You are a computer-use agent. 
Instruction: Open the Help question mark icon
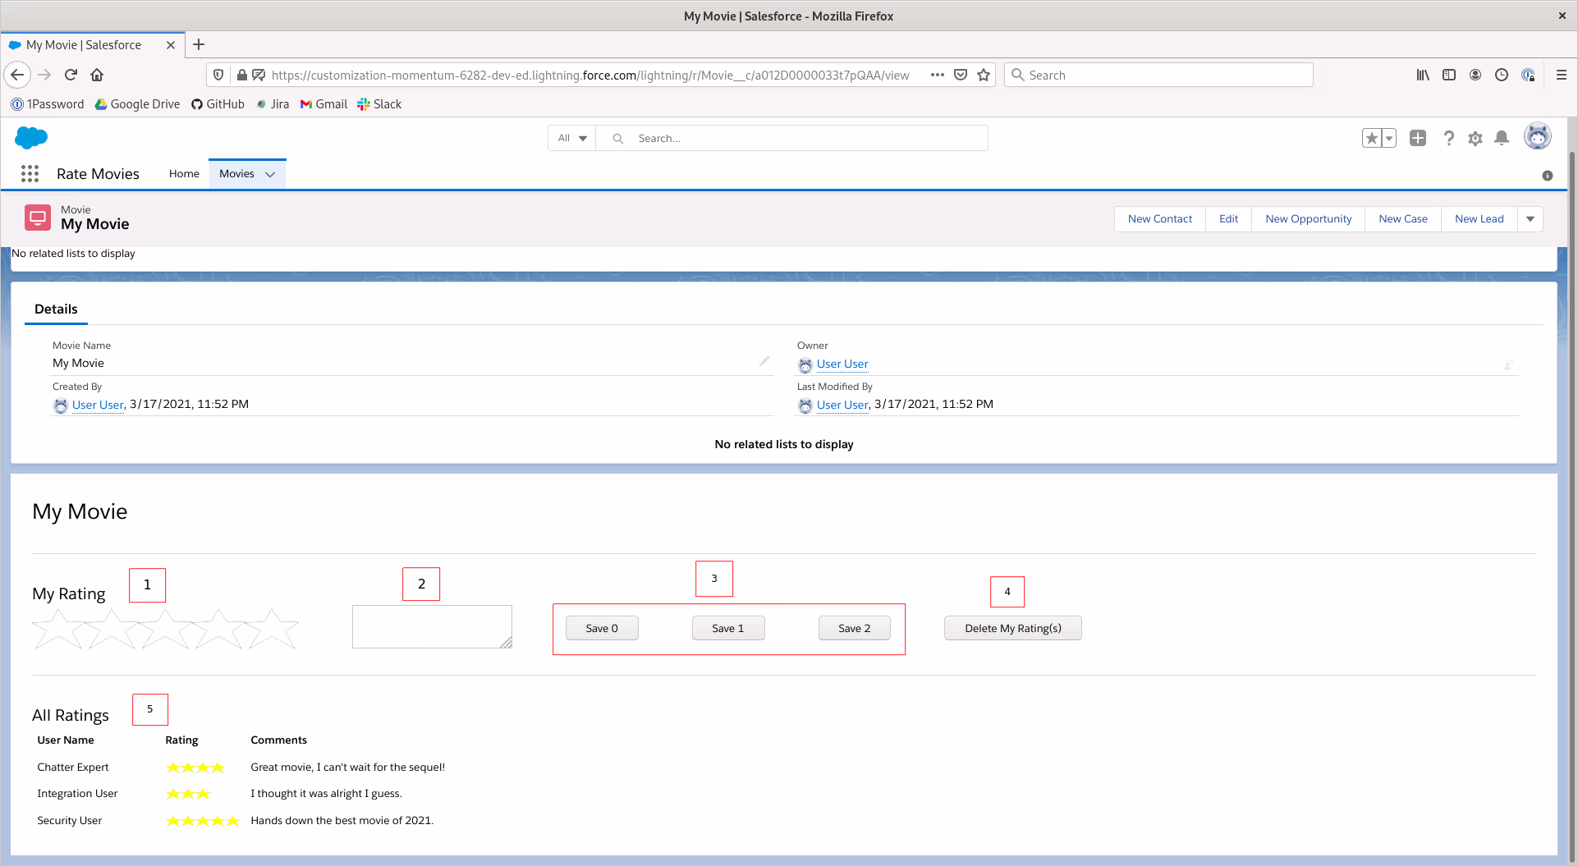coord(1449,138)
